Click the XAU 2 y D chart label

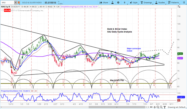[5, 7]
